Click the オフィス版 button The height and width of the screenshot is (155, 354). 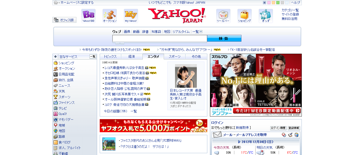(65, 20)
